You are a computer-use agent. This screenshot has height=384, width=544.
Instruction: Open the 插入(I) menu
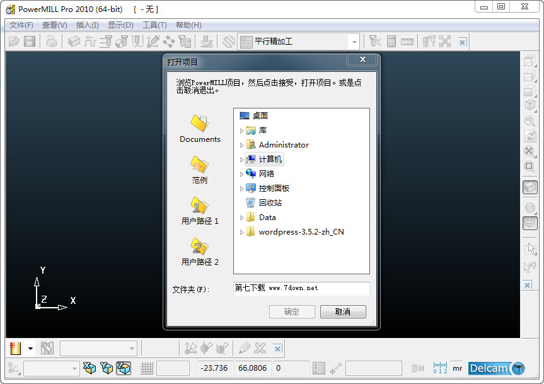[x=88, y=25]
